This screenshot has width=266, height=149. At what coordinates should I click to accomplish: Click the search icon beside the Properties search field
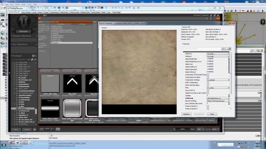pyautogui.click(x=223, y=49)
